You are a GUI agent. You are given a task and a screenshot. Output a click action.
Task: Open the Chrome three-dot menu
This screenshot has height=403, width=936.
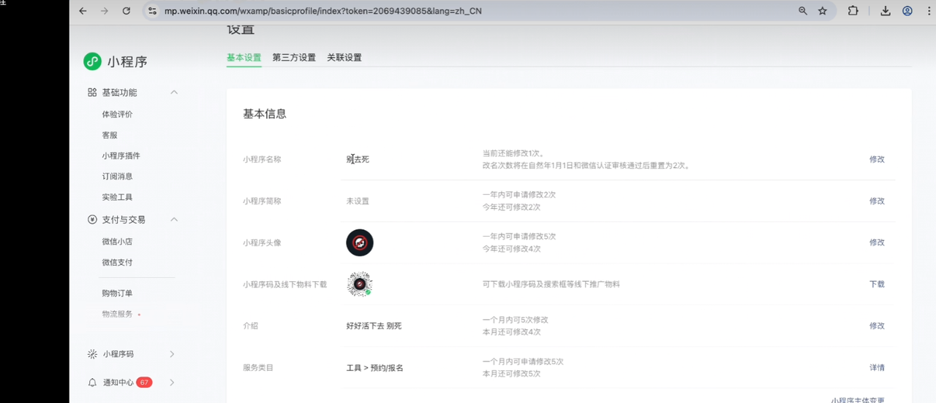[929, 11]
